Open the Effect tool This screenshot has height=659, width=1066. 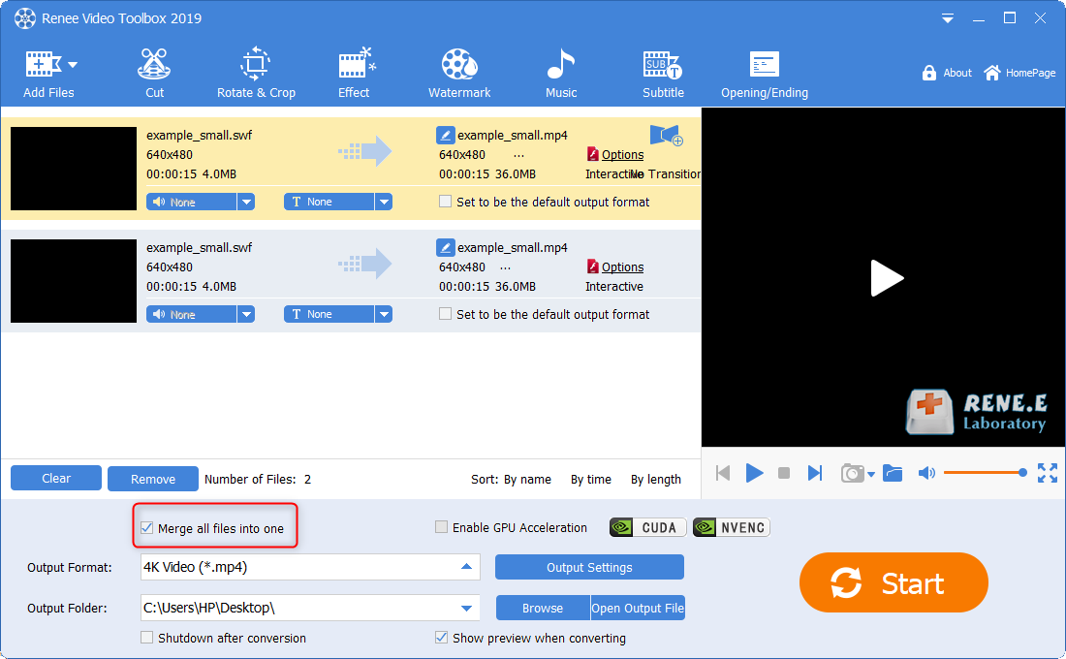click(x=354, y=74)
